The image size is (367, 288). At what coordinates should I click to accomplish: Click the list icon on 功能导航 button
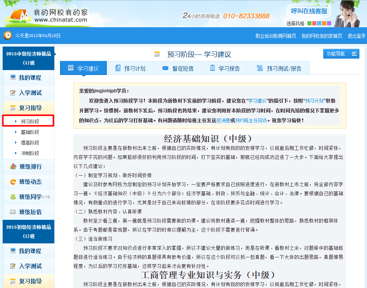pyautogui.click(x=354, y=54)
